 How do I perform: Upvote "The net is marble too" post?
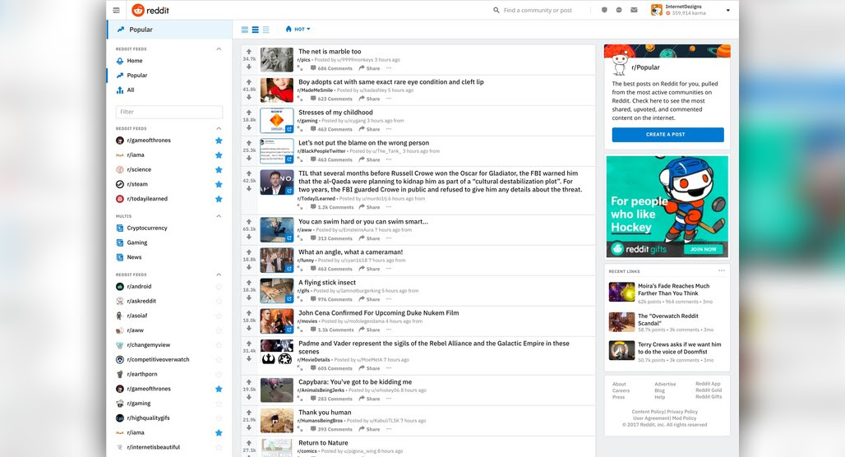249,52
